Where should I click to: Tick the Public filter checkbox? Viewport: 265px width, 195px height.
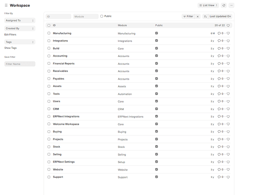(x=102, y=16)
